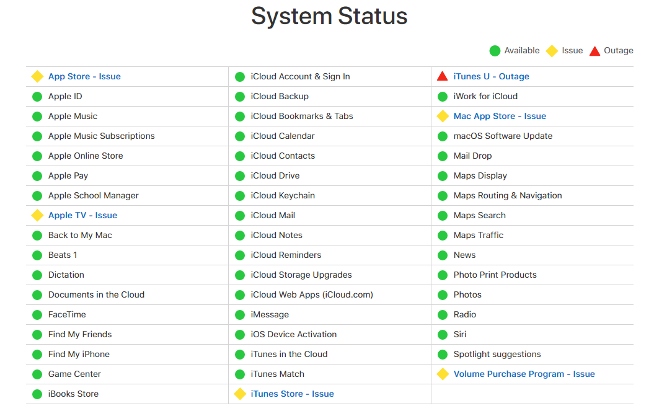The height and width of the screenshot is (411, 654).
Task: Click the iCloud Account & Sign In text
Action: coord(300,76)
